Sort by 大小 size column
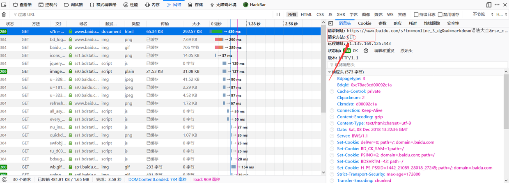The image size is (509, 183). coord(196,24)
